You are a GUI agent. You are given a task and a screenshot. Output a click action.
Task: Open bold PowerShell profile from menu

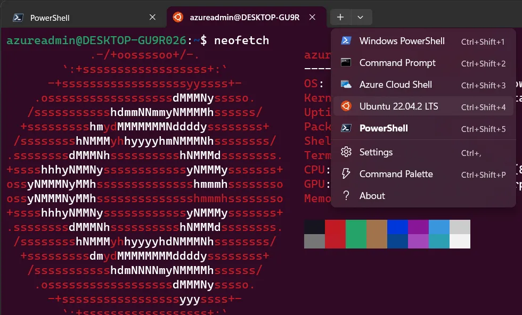click(x=384, y=128)
